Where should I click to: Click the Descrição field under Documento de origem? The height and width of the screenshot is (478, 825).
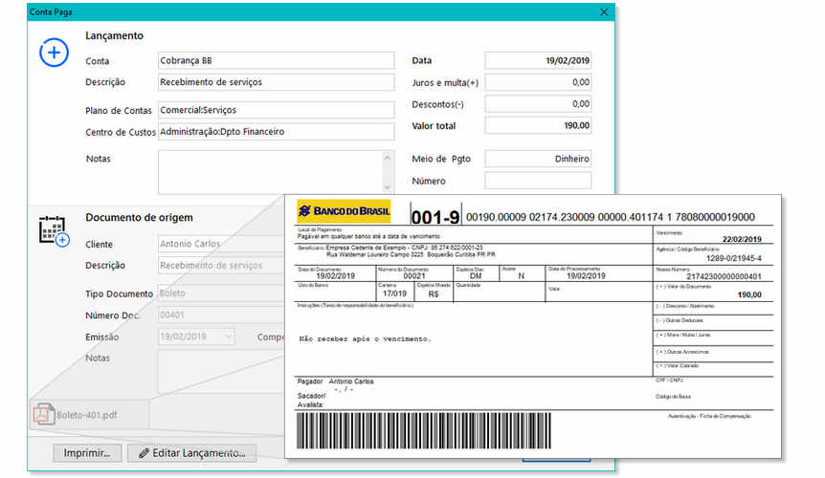point(221,265)
